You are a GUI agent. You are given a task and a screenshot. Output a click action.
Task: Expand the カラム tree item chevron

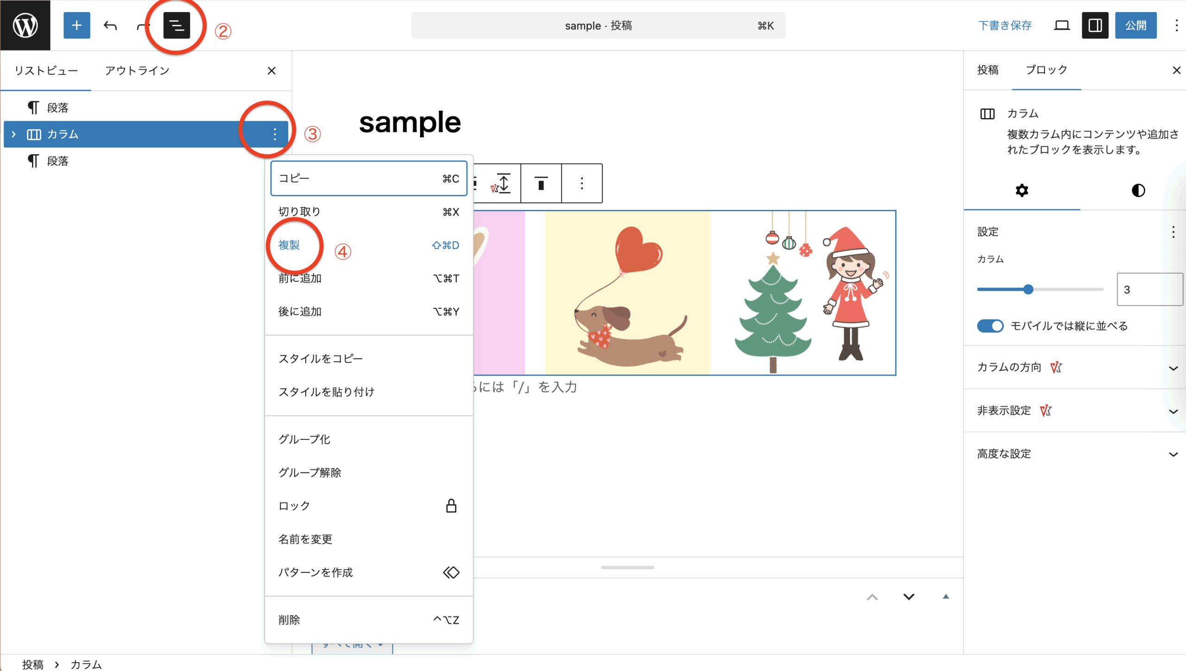click(x=13, y=134)
